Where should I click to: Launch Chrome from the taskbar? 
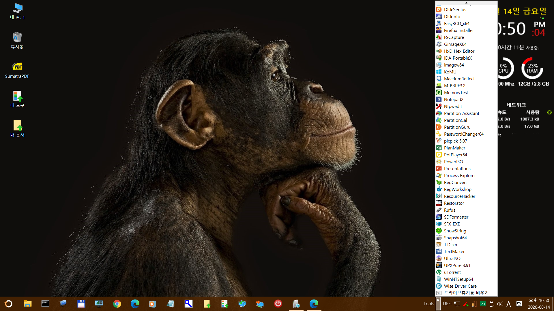117,304
